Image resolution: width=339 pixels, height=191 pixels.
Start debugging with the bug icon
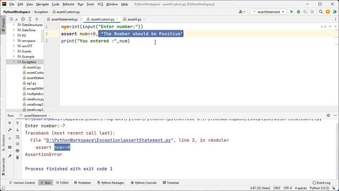pyautogui.click(x=298, y=12)
